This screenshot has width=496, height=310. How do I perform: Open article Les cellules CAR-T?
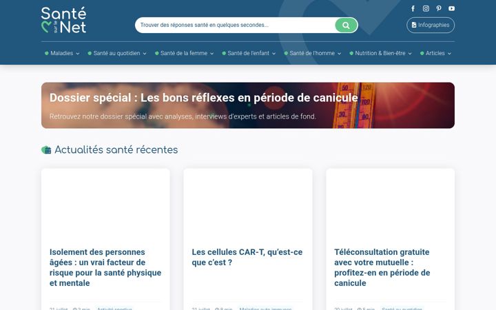(x=247, y=257)
